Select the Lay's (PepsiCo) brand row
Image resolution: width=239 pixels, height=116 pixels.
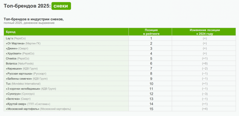16,38
